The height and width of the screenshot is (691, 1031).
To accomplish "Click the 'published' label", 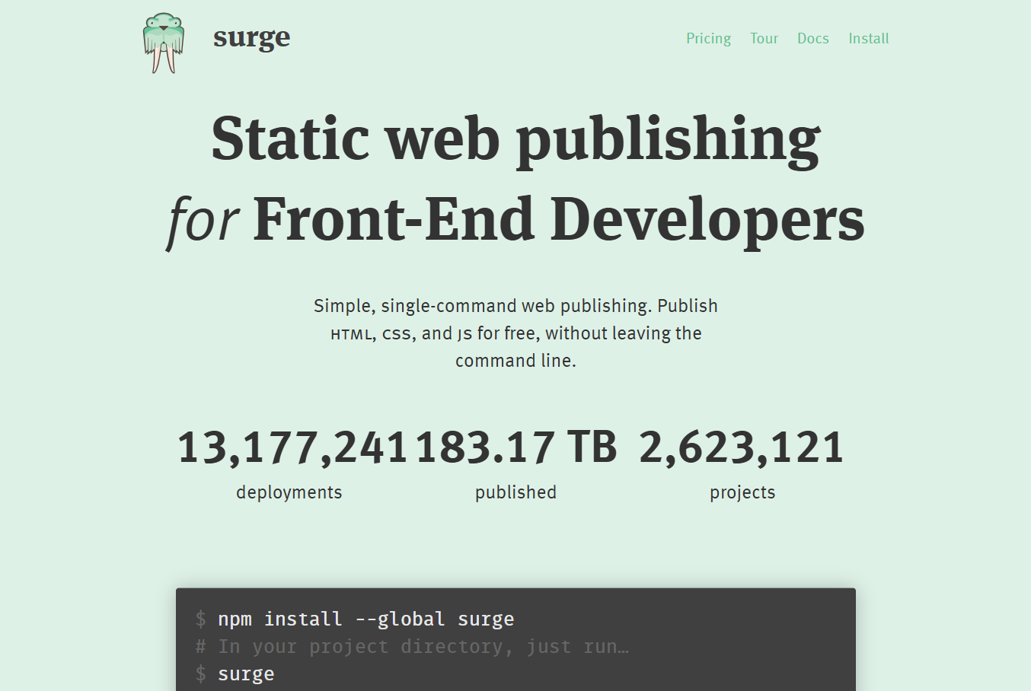I will click(x=515, y=492).
